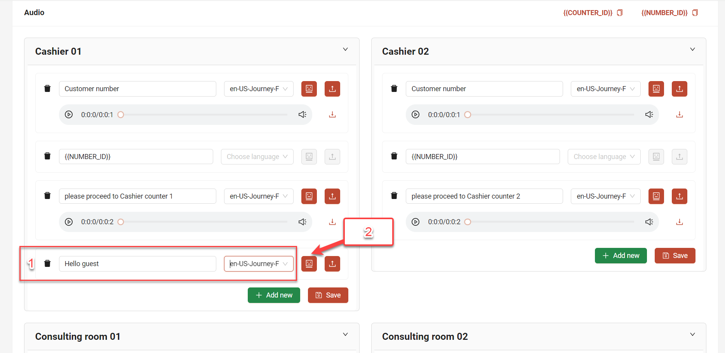Viewport: 725px width, 353px height.
Task: Delete Cashier 02 Customer number row
Action: [x=394, y=88]
